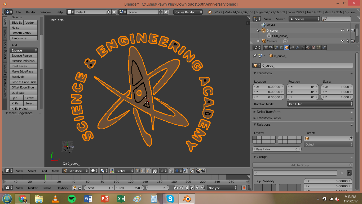Open the Scene properties tab
Screen dimensions: 362x204
pos(276,48)
